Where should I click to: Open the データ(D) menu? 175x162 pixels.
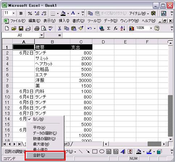click(x=111, y=21)
